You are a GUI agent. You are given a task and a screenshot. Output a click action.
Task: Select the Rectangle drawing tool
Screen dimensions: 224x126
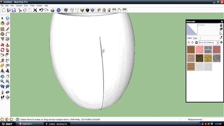point(2,29)
